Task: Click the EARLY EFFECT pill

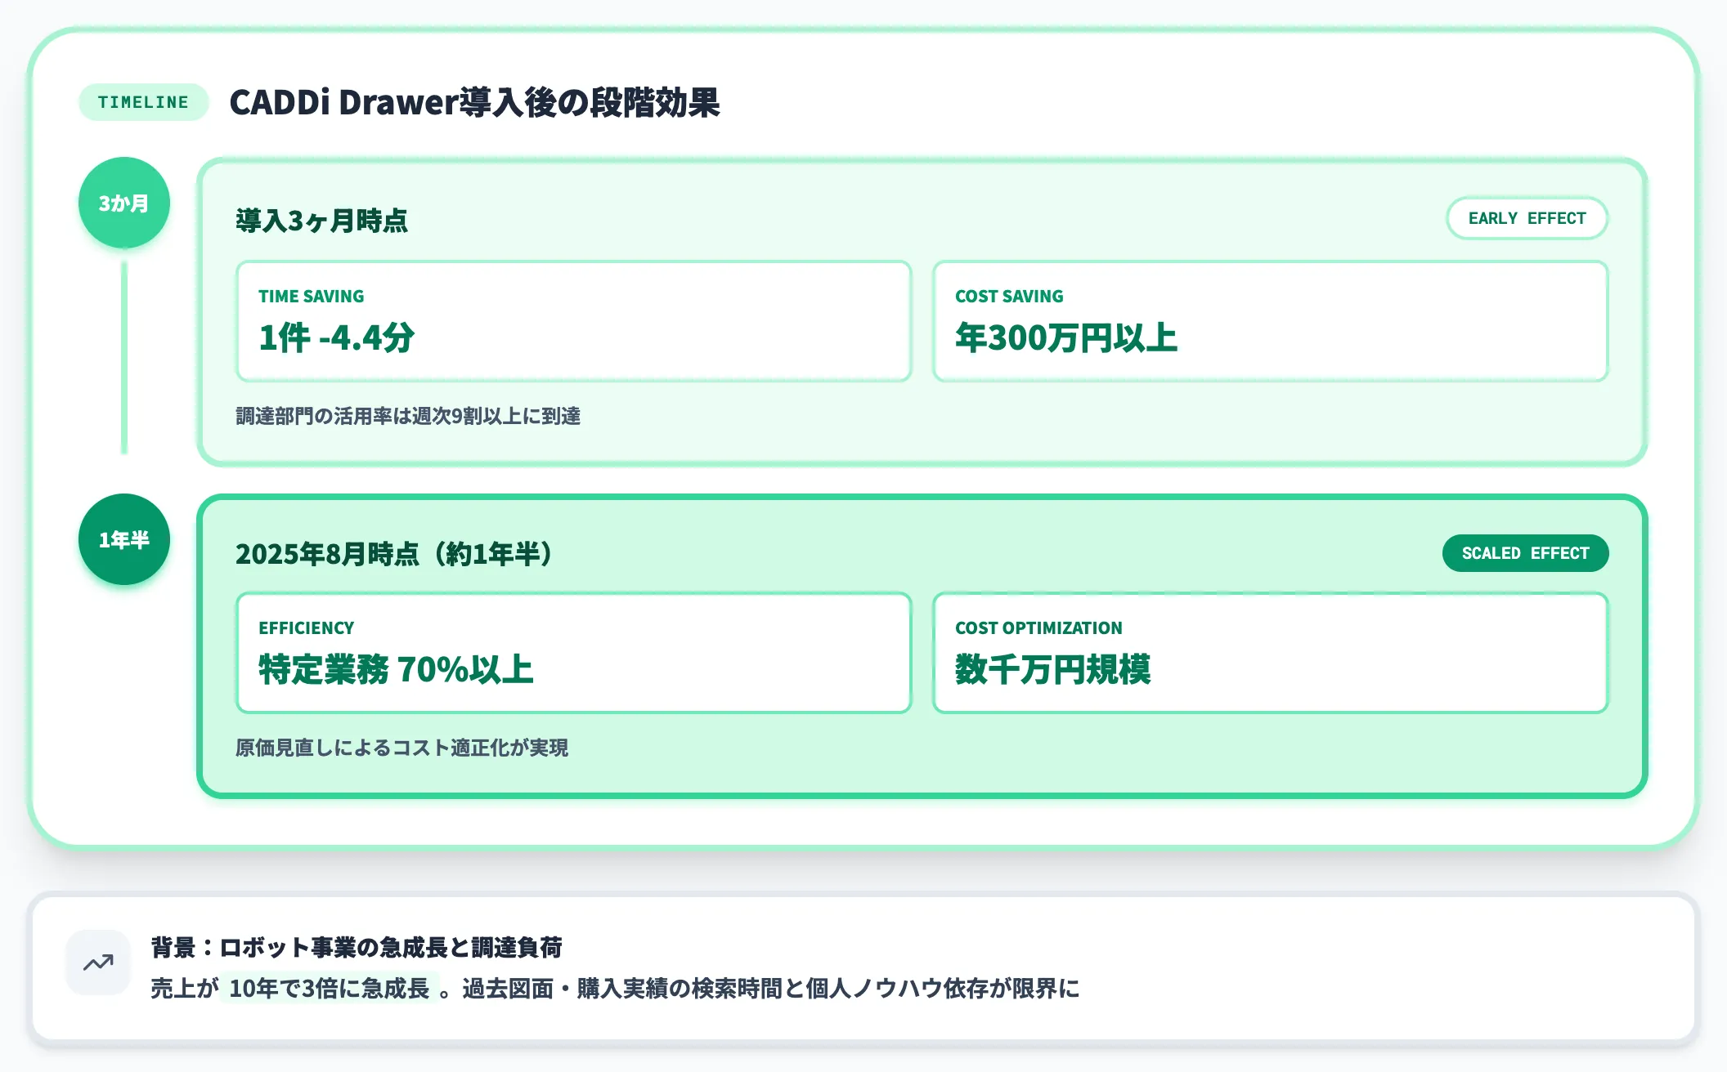Action: (1527, 218)
